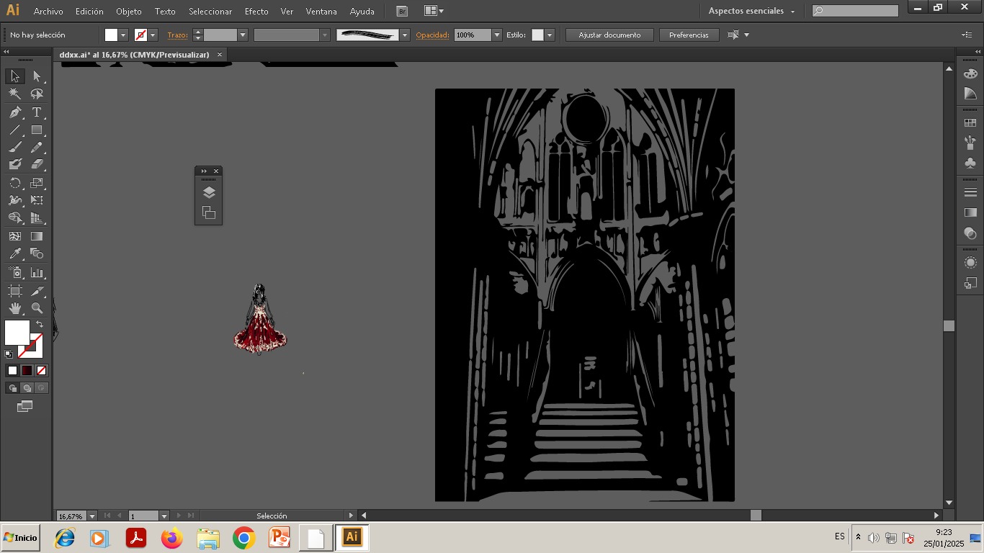Select the Gradient tool
Viewport: 984px width, 553px height.
point(37,236)
